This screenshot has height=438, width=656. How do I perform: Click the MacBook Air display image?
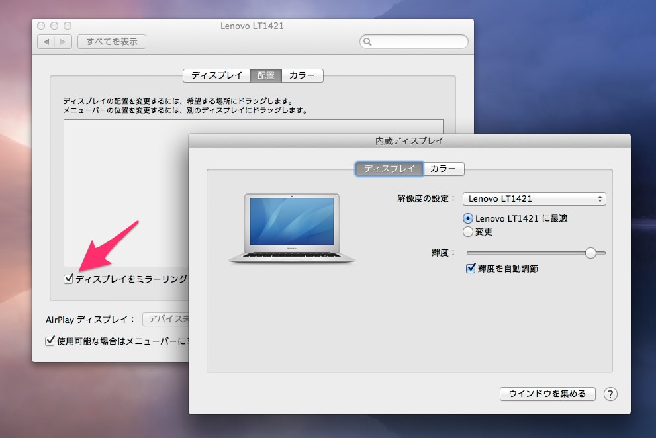(x=292, y=228)
